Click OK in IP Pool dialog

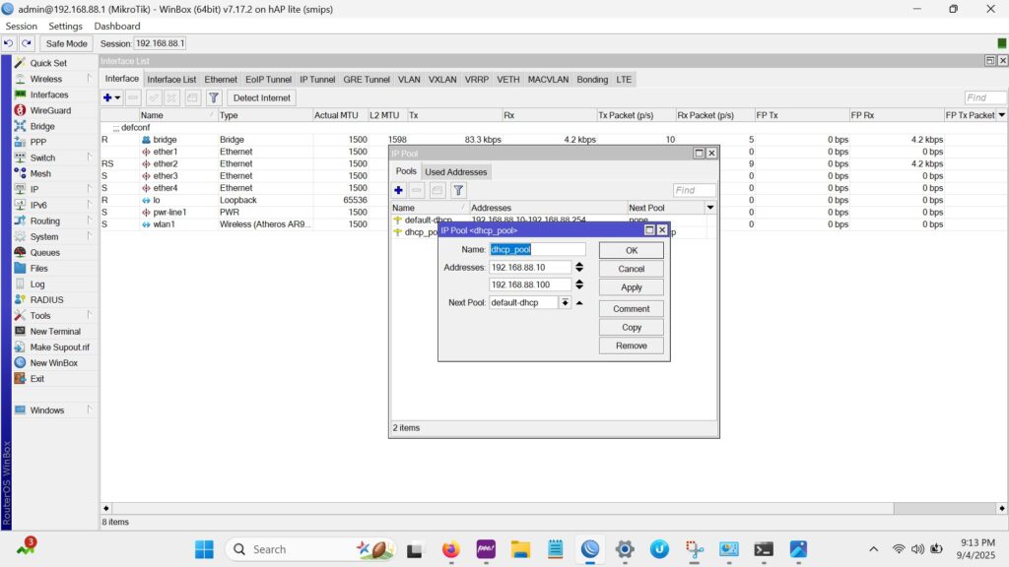point(632,250)
